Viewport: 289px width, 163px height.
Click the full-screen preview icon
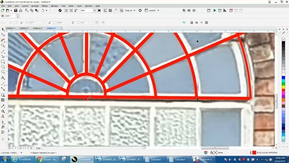(x=99, y=10)
